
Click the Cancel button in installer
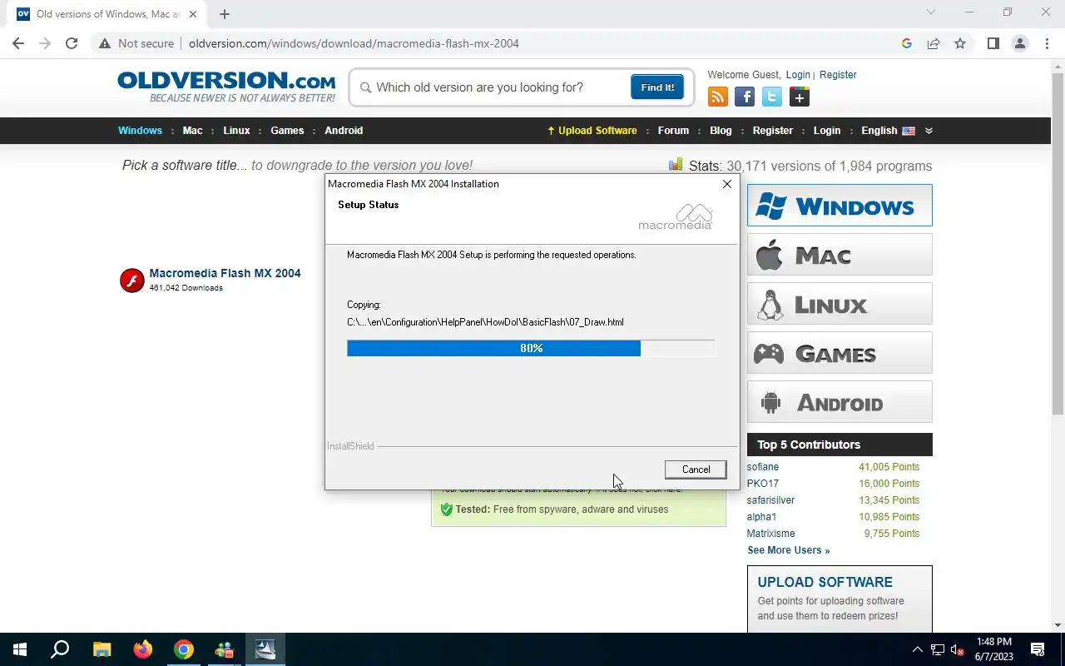click(696, 470)
